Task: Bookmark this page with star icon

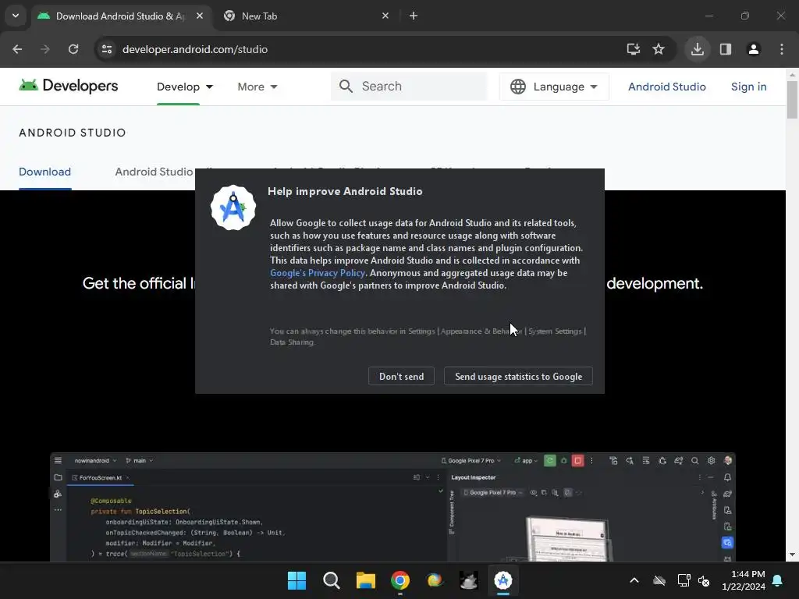Action: tap(659, 49)
